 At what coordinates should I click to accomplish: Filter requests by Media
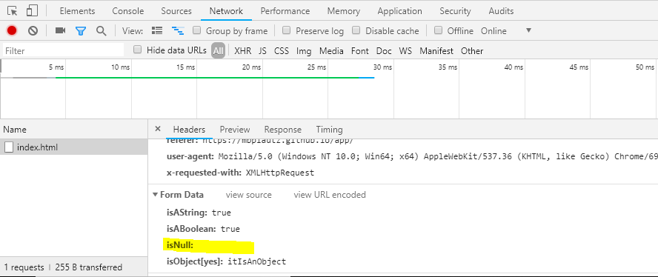click(x=331, y=51)
